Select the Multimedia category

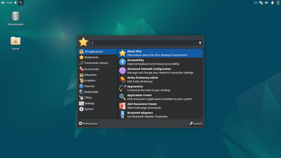pos(98,92)
